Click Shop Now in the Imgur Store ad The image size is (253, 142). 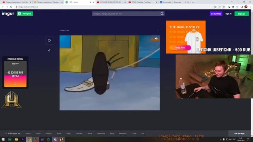coord(180,48)
